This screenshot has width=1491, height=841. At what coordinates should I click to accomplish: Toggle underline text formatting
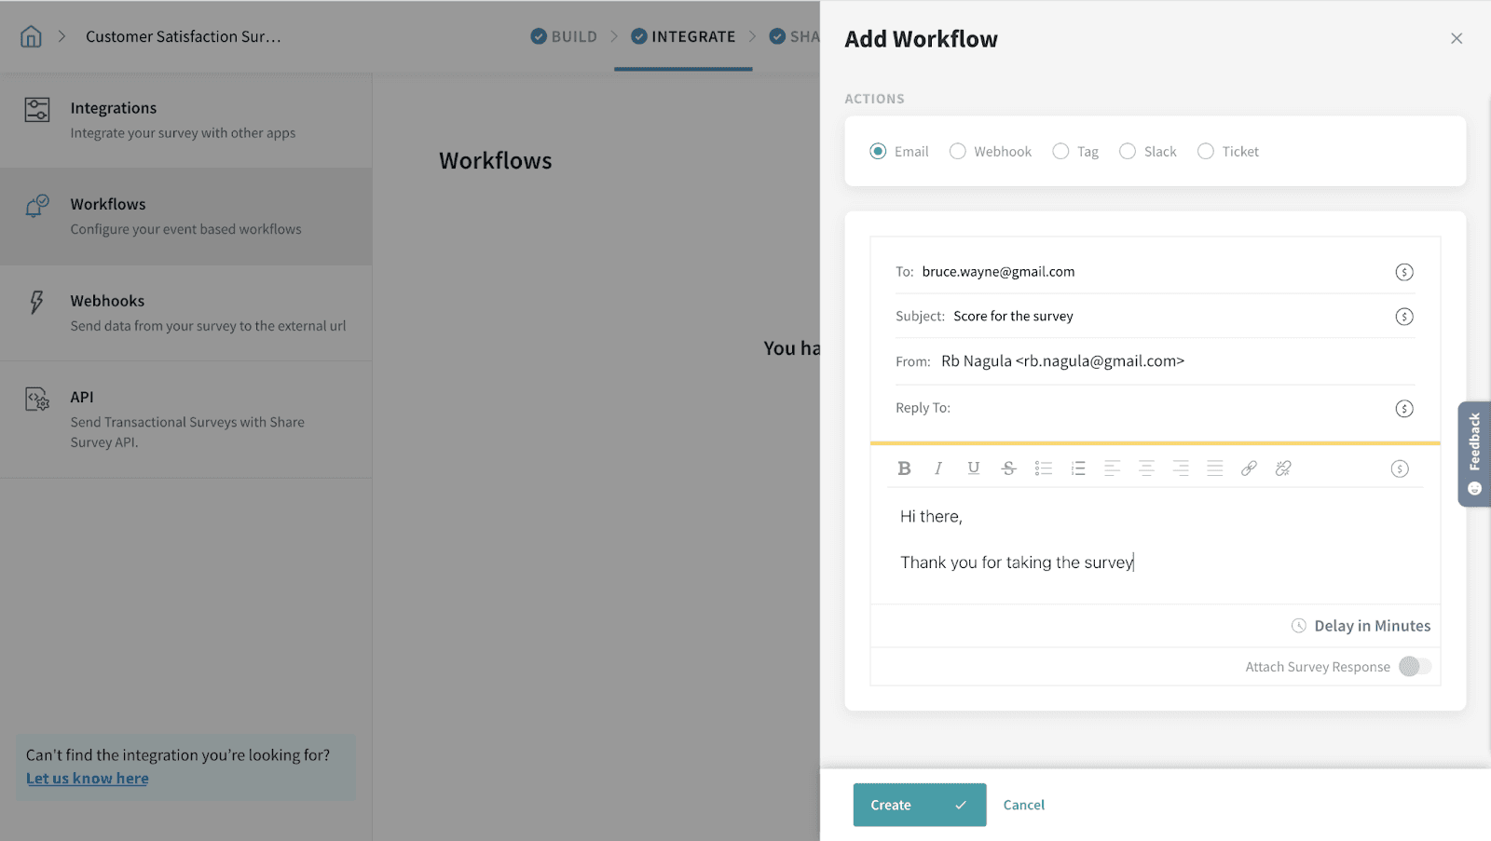point(973,468)
